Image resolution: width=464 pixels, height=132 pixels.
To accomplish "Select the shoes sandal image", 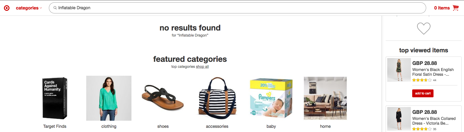I will coord(163,98).
